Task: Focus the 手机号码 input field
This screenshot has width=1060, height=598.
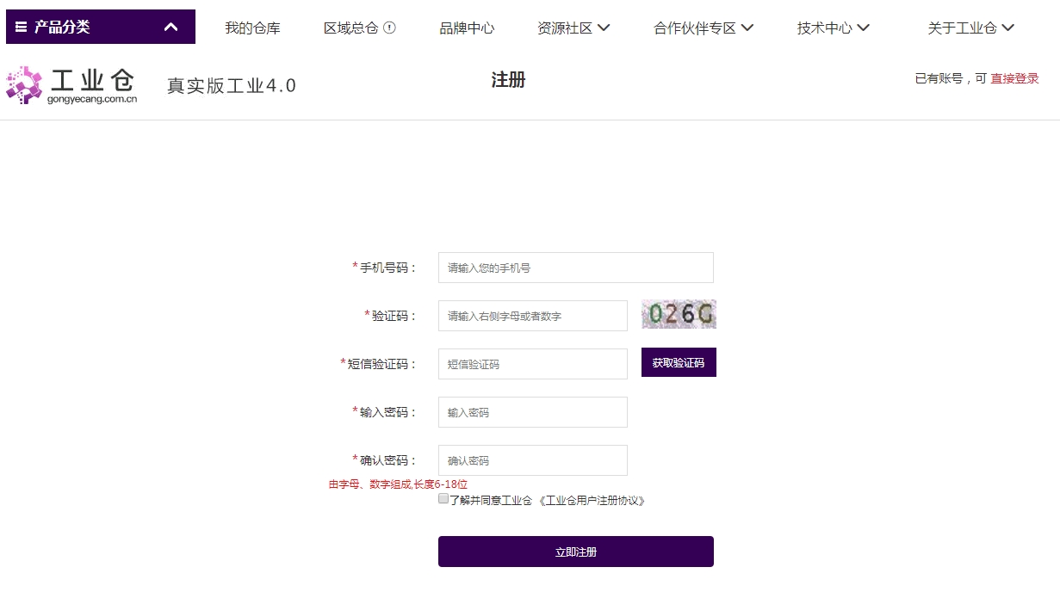Action: point(575,268)
